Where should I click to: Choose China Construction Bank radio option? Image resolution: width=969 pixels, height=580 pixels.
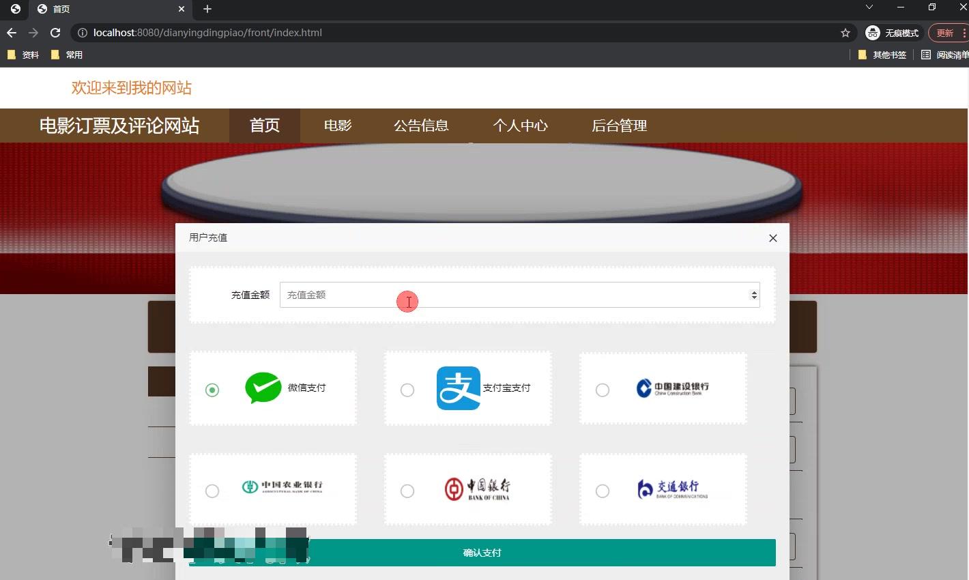click(603, 390)
